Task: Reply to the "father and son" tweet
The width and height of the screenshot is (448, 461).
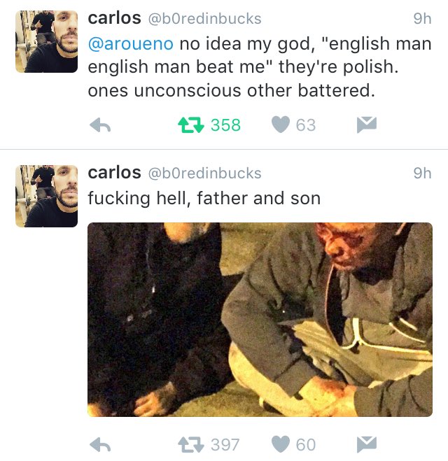Action: (101, 444)
